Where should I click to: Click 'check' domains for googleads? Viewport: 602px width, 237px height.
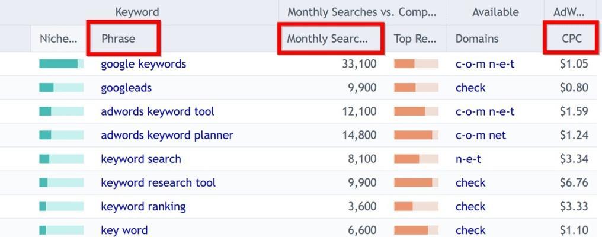[470, 88]
